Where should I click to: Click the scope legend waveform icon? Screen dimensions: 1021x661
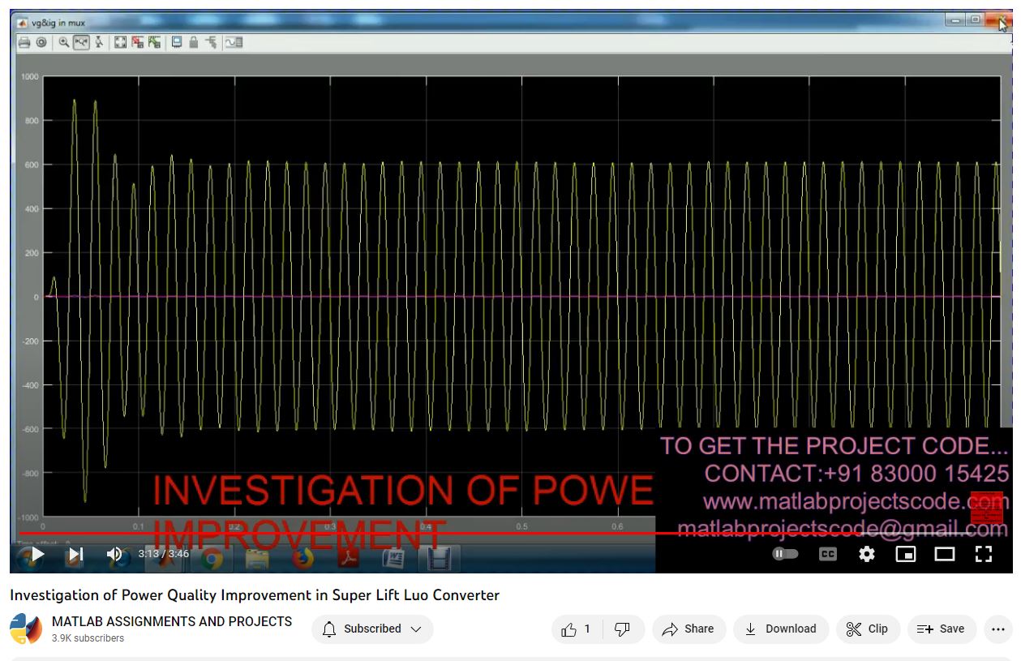pyautogui.click(x=234, y=42)
